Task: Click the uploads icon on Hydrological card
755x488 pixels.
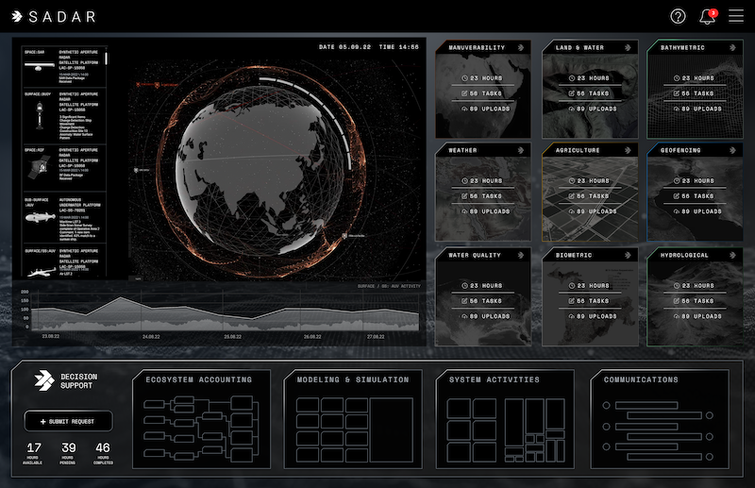Action: [x=677, y=316]
